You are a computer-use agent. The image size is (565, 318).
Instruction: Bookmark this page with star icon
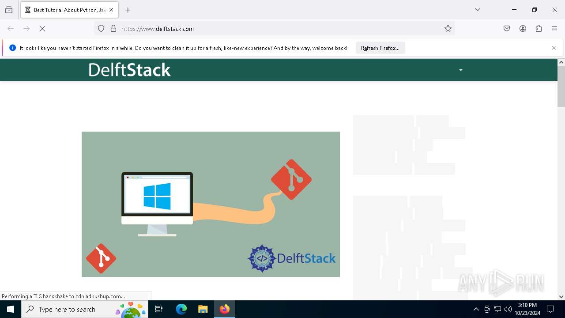coord(448,29)
